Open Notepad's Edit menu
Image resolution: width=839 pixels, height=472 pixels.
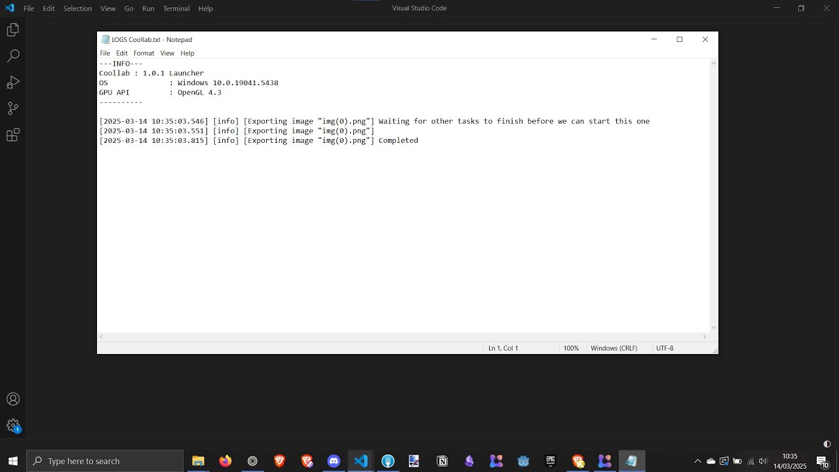tap(122, 53)
